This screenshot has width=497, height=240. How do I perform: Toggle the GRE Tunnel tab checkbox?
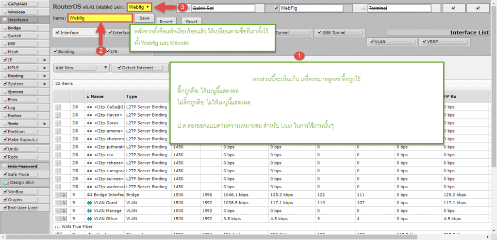[x=319, y=32]
